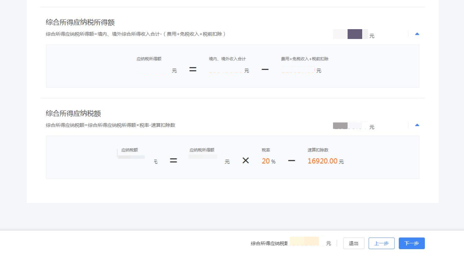The height and width of the screenshot is (256, 464).
Task: Click the 速算扣除数 label
Action: (318, 150)
